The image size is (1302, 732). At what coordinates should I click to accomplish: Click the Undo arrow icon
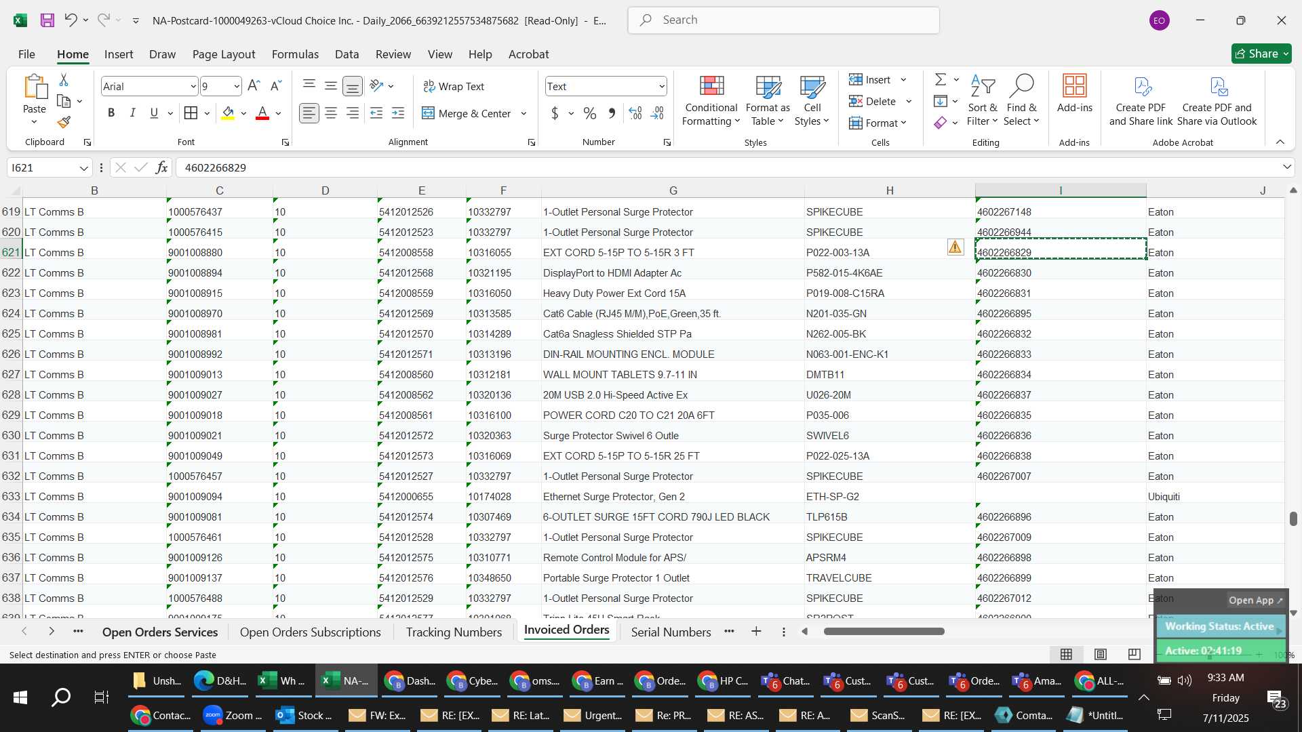coord(71,20)
